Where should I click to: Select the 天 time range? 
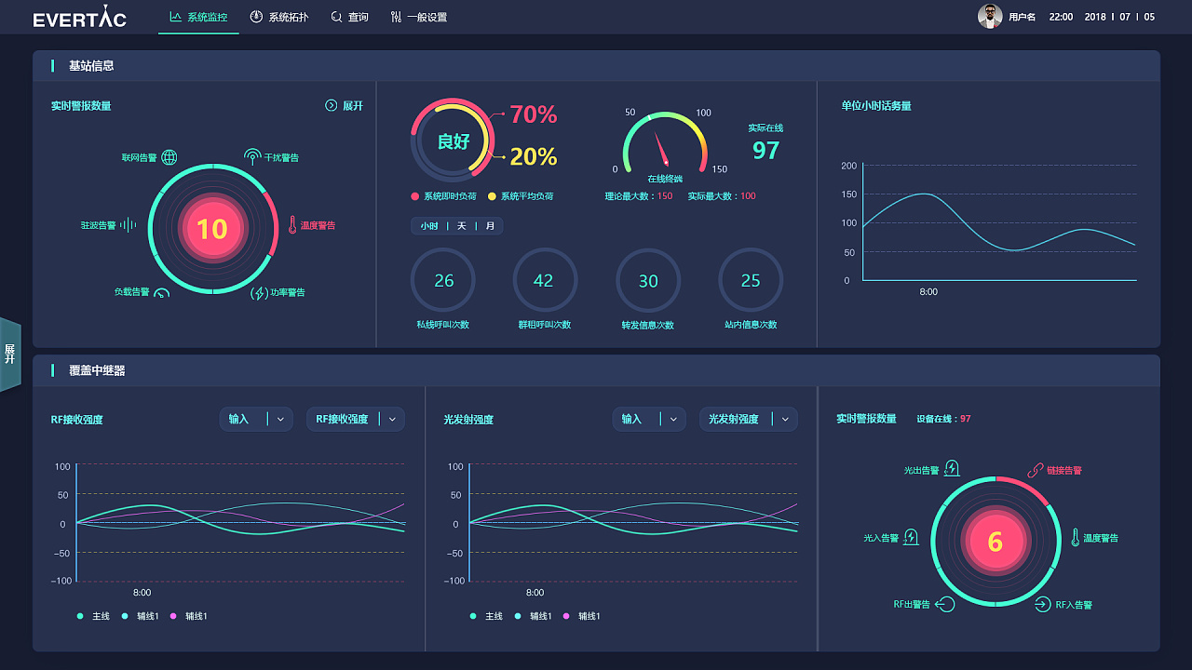click(461, 226)
